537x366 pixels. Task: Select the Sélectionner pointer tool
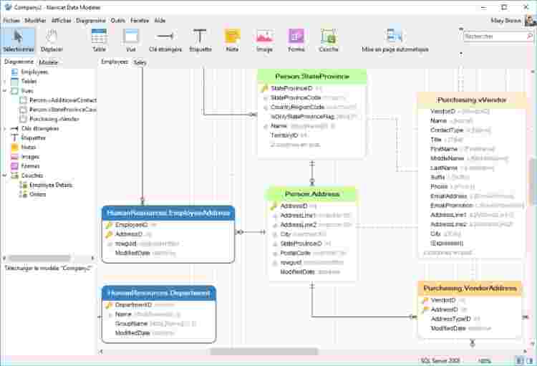coord(18,40)
